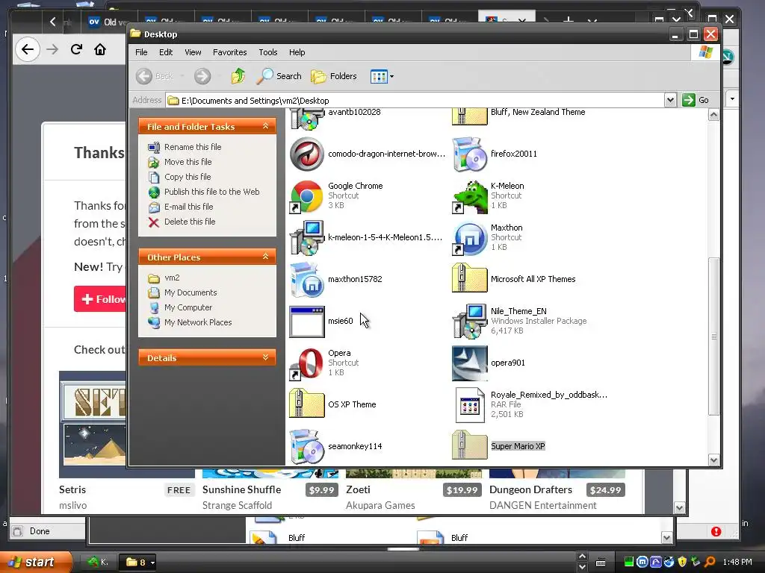This screenshot has width=765, height=573.
Task: Open My Computer in Other Places
Action: (x=188, y=307)
